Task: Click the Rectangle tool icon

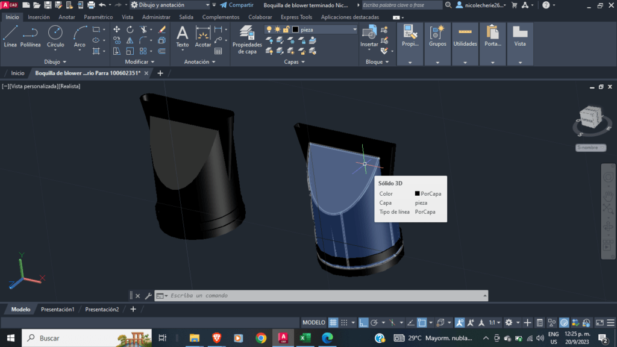Action: tap(96, 30)
